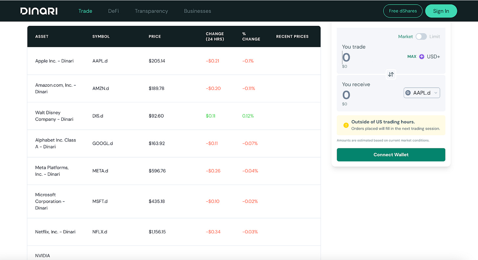
Task: Sort by the ASSET column header
Action: coord(42,36)
